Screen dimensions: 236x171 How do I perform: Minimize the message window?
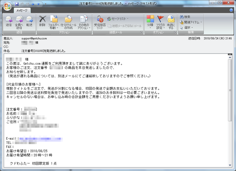(x=212, y=3)
